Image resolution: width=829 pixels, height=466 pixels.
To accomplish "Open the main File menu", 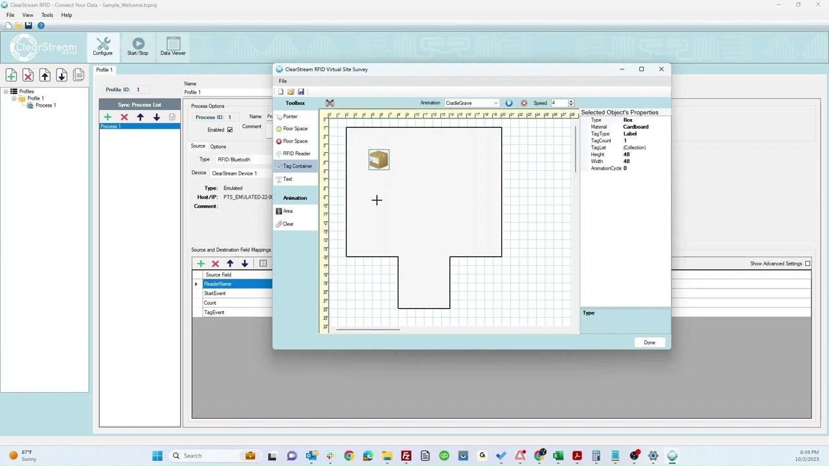I will point(10,15).
